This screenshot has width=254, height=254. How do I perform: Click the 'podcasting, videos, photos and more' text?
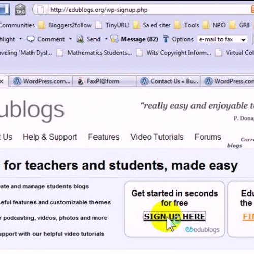pyautogui.click(x=55, y=218)
